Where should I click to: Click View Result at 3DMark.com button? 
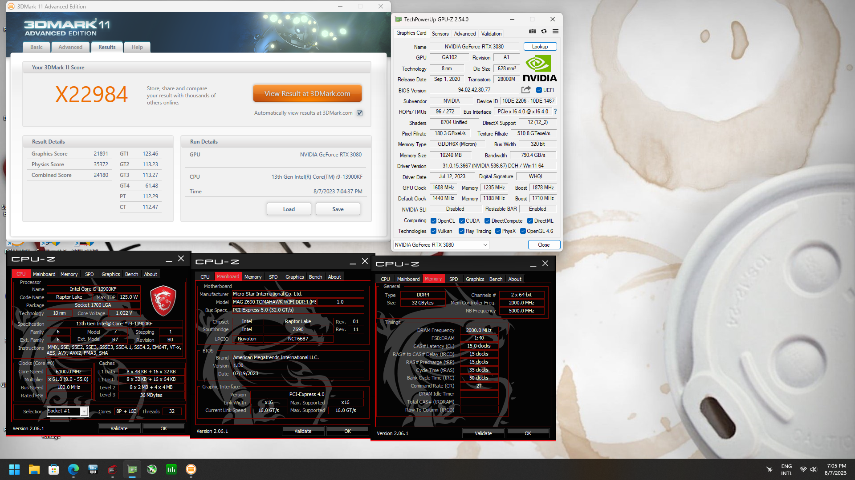307,94
